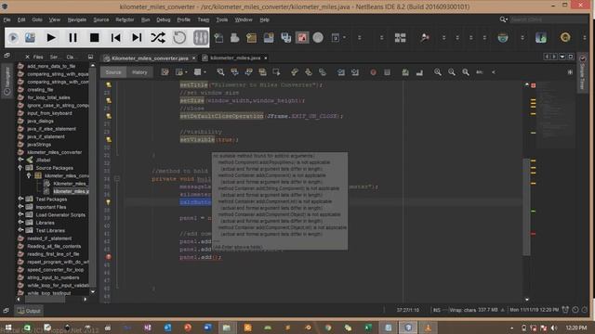Select the History view button

[x=139, y=72]
